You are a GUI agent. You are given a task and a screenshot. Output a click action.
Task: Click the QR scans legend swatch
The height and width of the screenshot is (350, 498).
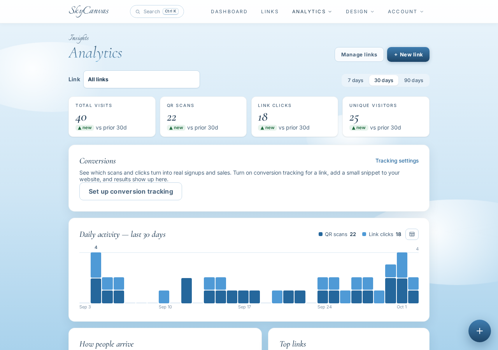[321, 234]
